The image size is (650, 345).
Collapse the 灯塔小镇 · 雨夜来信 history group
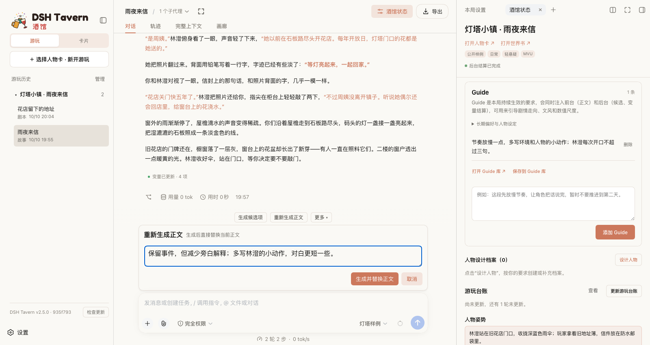tap(59, 94)
